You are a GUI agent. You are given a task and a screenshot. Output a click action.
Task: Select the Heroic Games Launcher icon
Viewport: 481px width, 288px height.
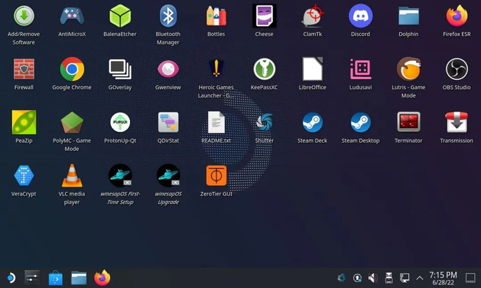216,69
